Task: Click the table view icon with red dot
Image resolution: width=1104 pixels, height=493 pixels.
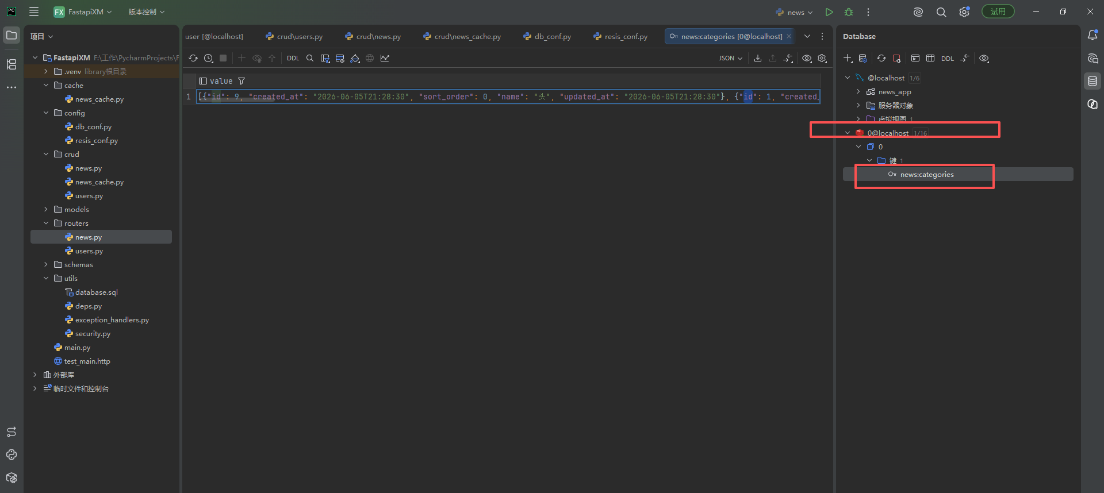Action: click(x=340, y=58)
